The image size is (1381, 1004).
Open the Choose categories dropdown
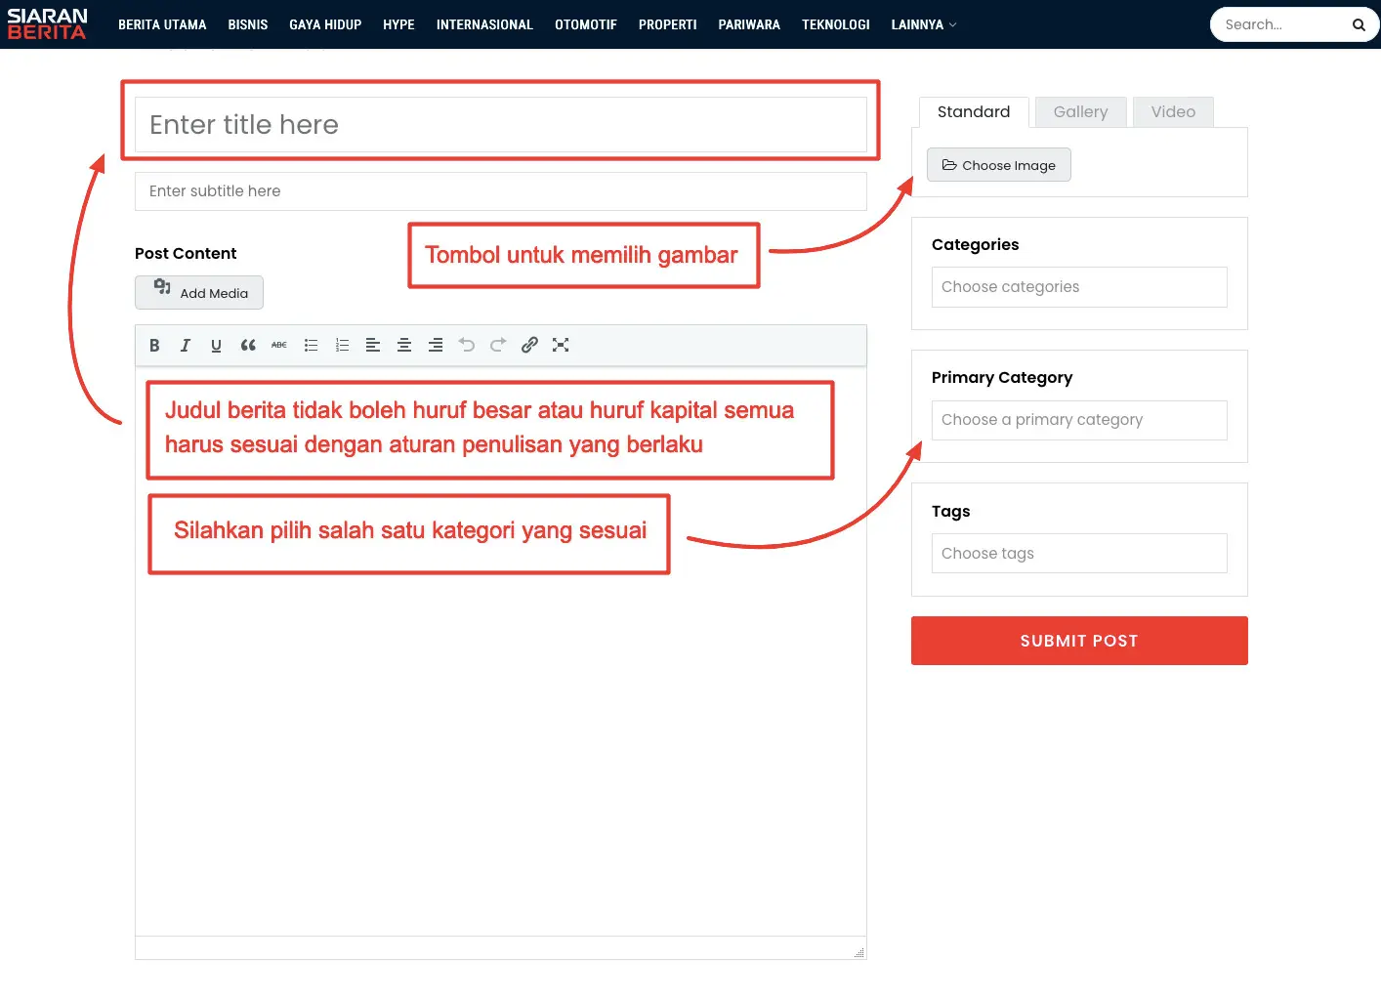point(1078,287)
